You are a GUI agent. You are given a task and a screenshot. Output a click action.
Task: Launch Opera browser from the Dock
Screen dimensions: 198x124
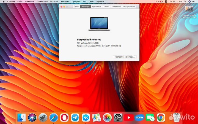tap(64, 117)
